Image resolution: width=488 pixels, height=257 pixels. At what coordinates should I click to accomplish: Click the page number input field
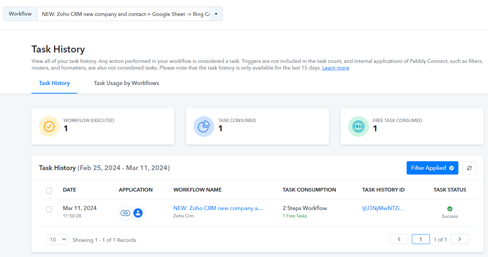pos(421,239)
